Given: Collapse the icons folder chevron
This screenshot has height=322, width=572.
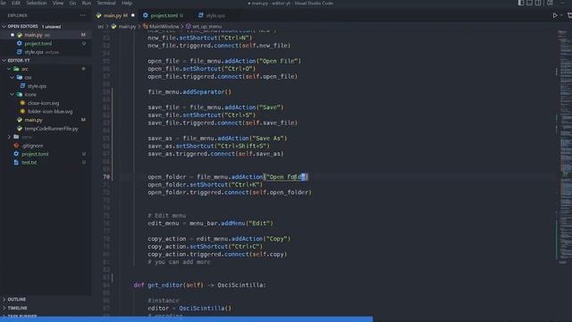Looking at the screenshot, I should (12, 94).
